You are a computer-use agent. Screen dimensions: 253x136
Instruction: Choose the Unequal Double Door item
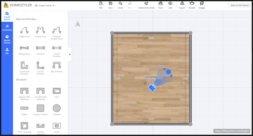click(57, 33)
